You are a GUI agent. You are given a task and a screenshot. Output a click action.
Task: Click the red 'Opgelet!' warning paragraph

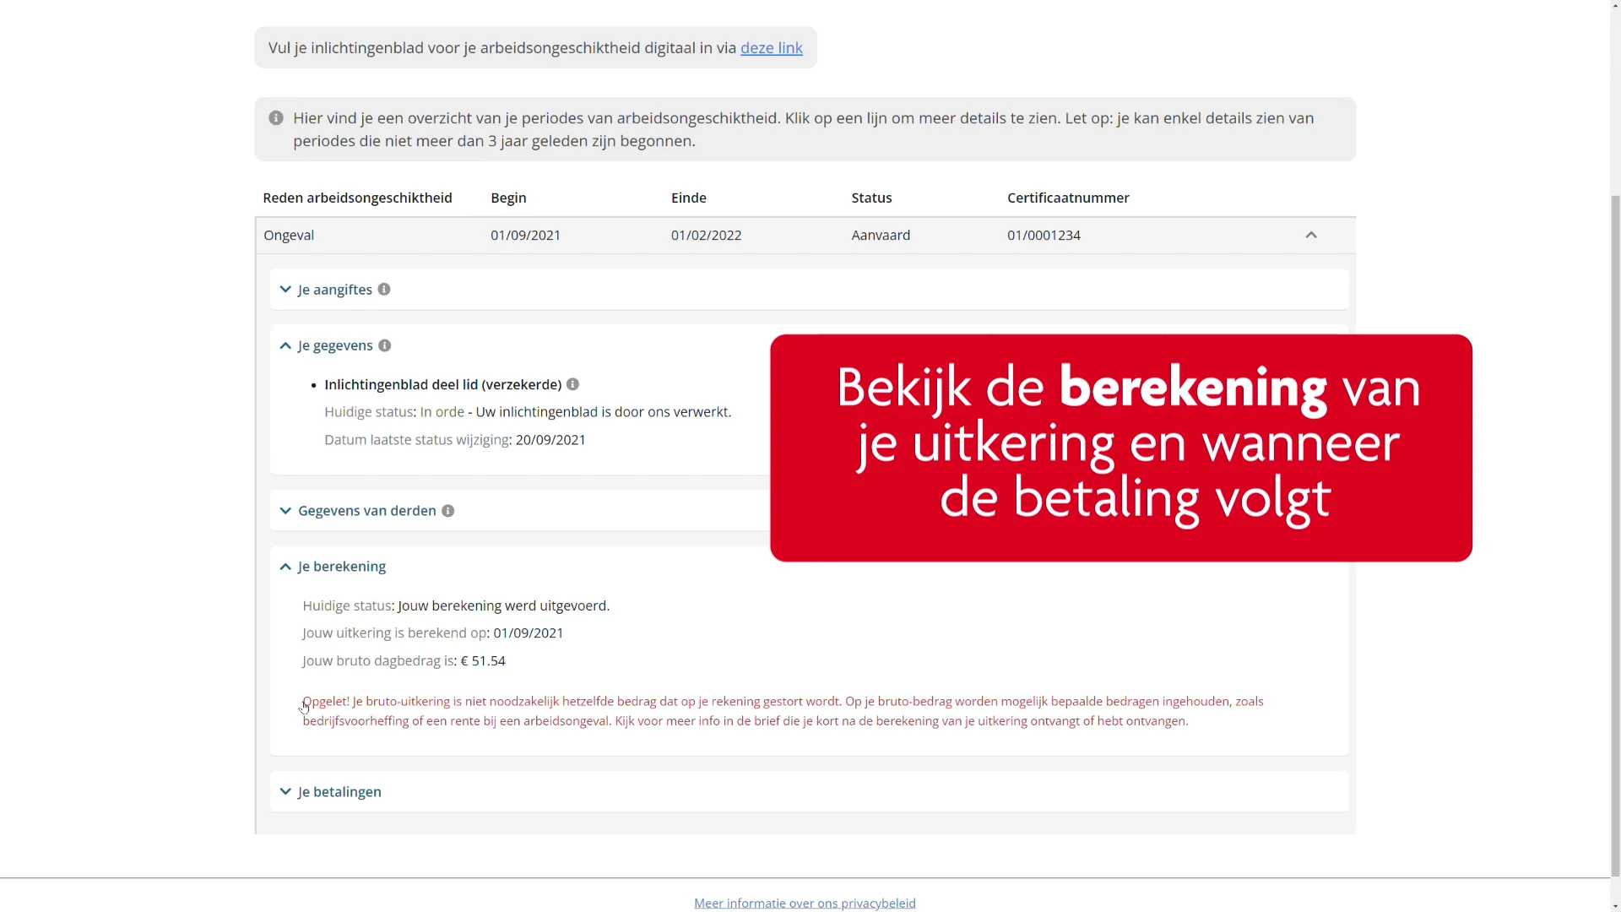[x=783, y=711]
